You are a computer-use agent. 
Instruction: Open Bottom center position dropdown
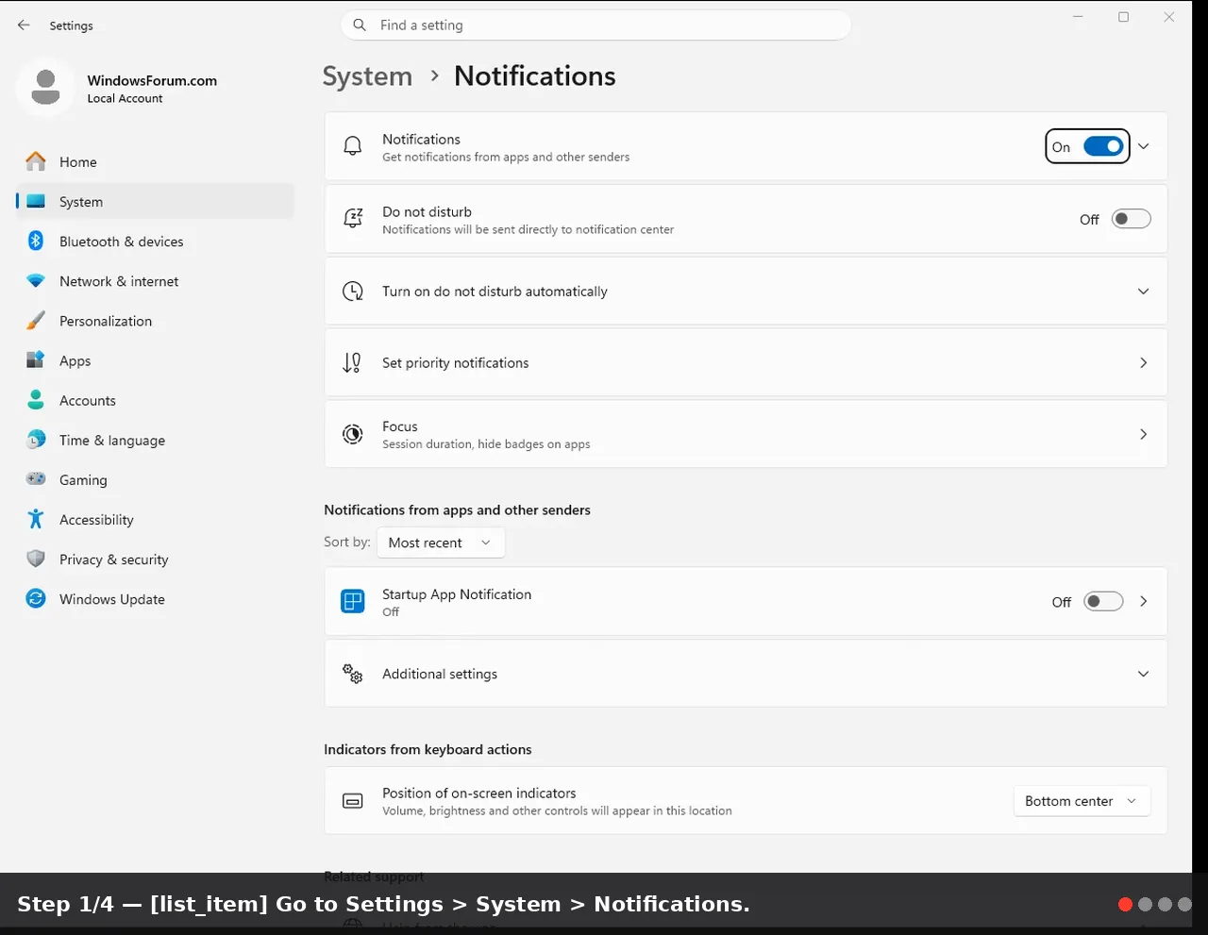1082,801
